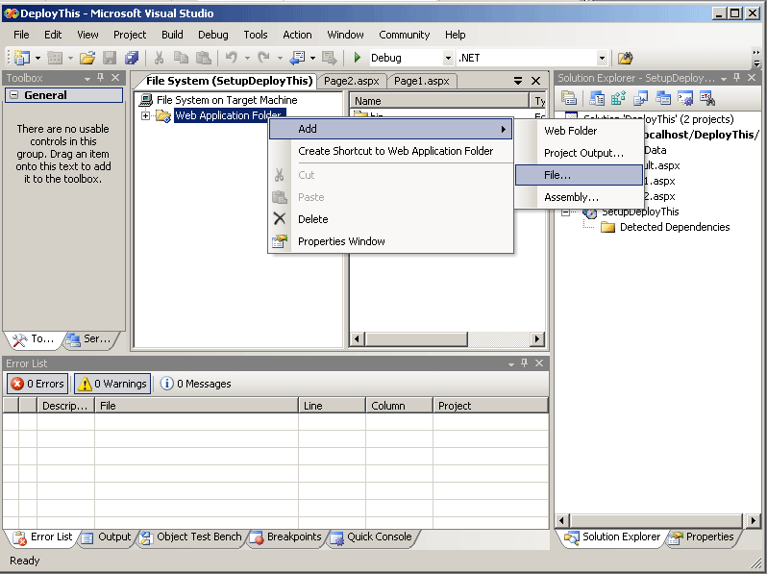Open the .NET platform dropdown
The image size is (767, 574).
(603, 59)
